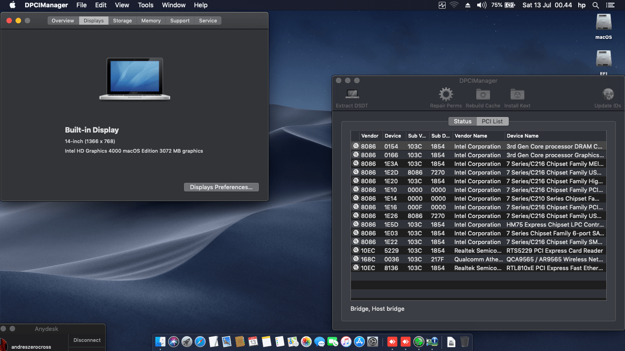The width and height of the screenshot is (625, 351).
Task: Open Photos from the Dock
Action: coord(306,341)
